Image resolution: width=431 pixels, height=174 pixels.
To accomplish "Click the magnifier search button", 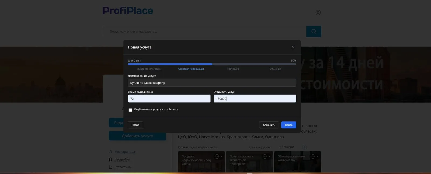I will 314,32.
